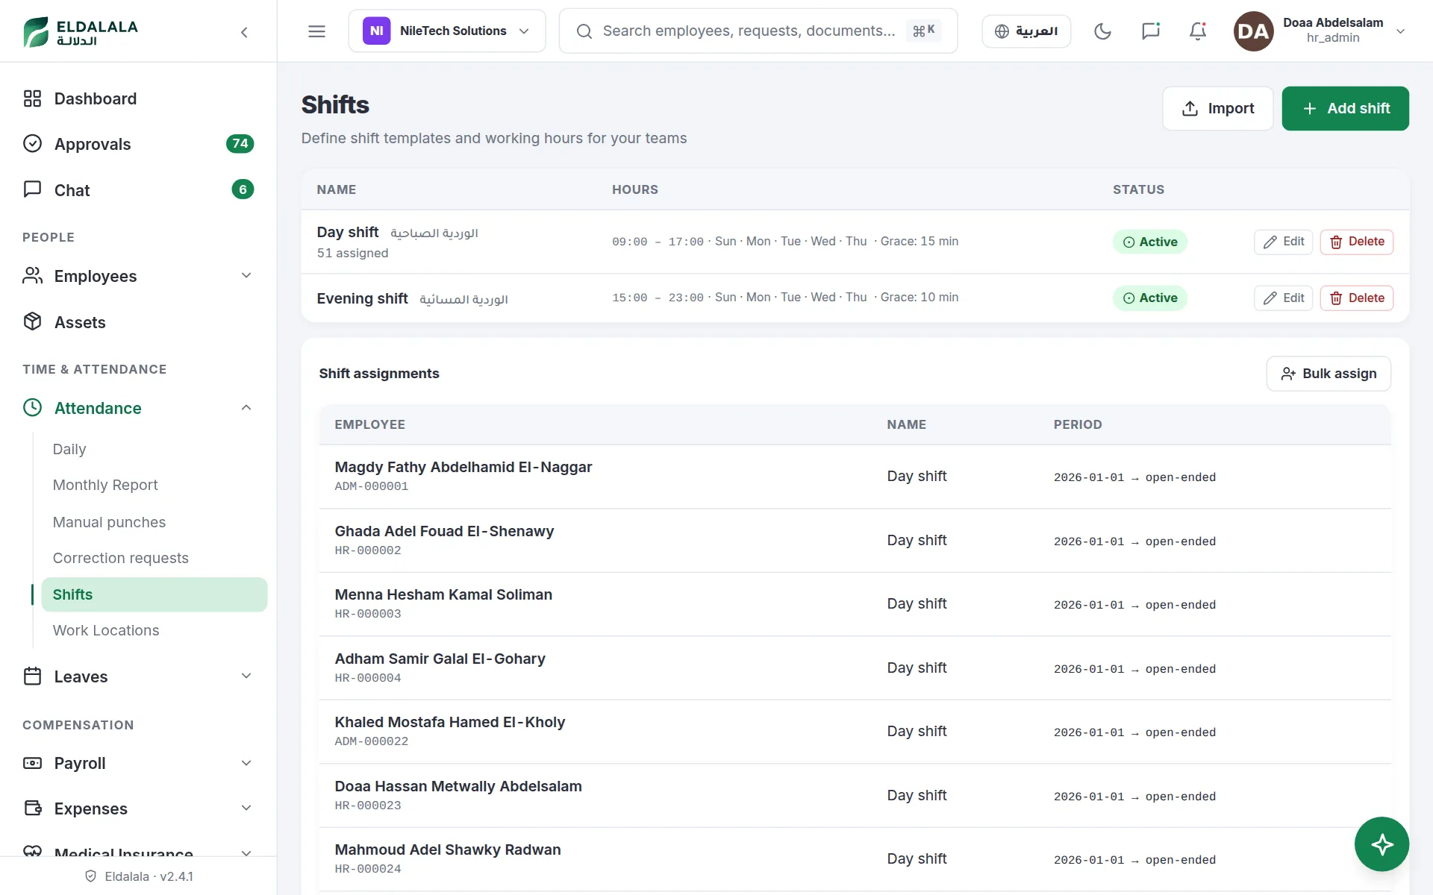Click Bulk assign button
This screenshot has width=1433, height=895.
1329,374
